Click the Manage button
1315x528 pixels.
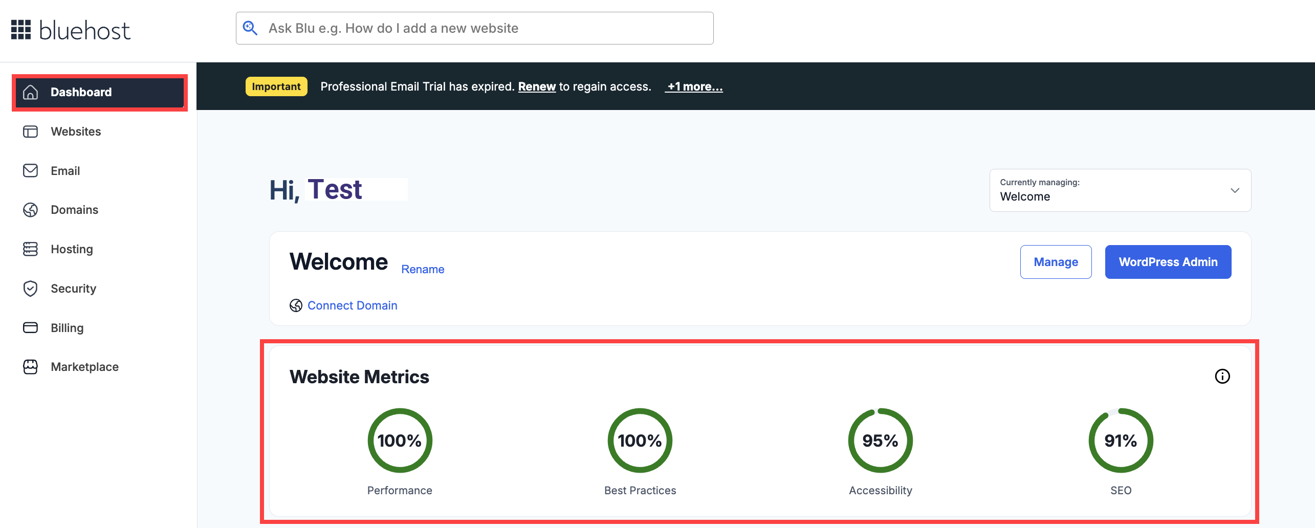coord(1056,261)
